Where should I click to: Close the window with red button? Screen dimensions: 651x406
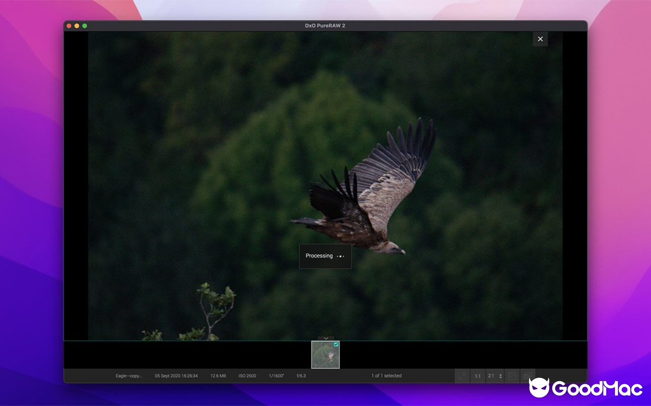(x=69, y=26)
